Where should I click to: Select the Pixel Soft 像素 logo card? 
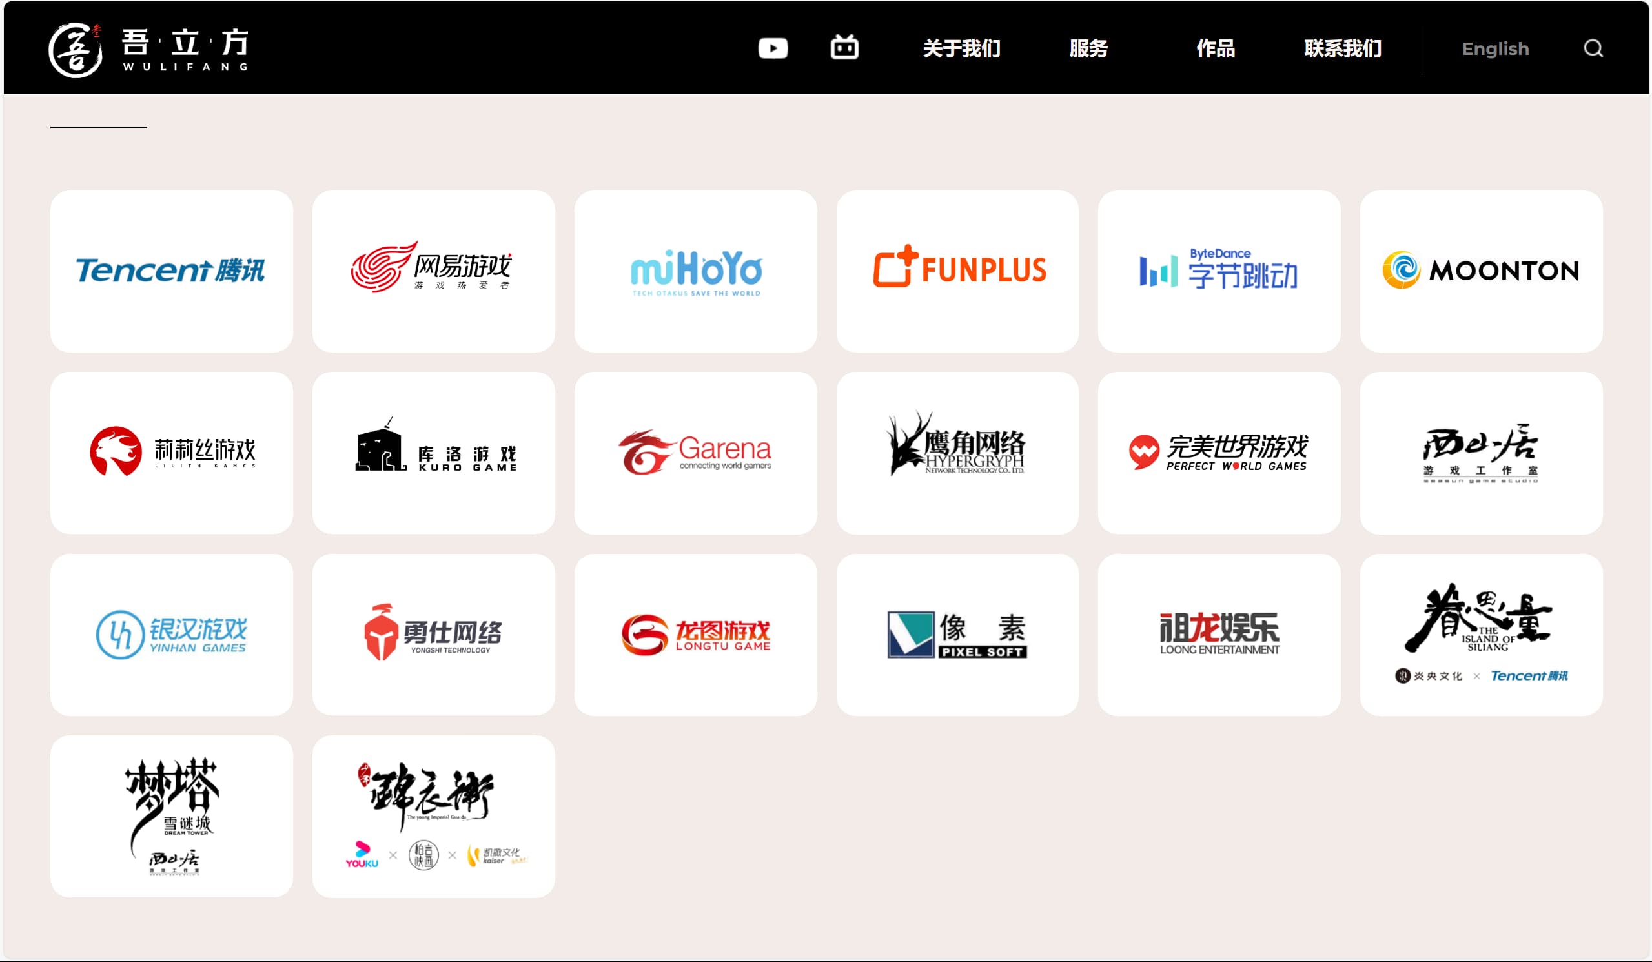[957, 634]
